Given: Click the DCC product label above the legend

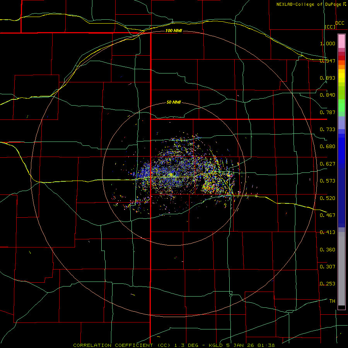Looking at the screenshot, I should (x=340, y=23).
